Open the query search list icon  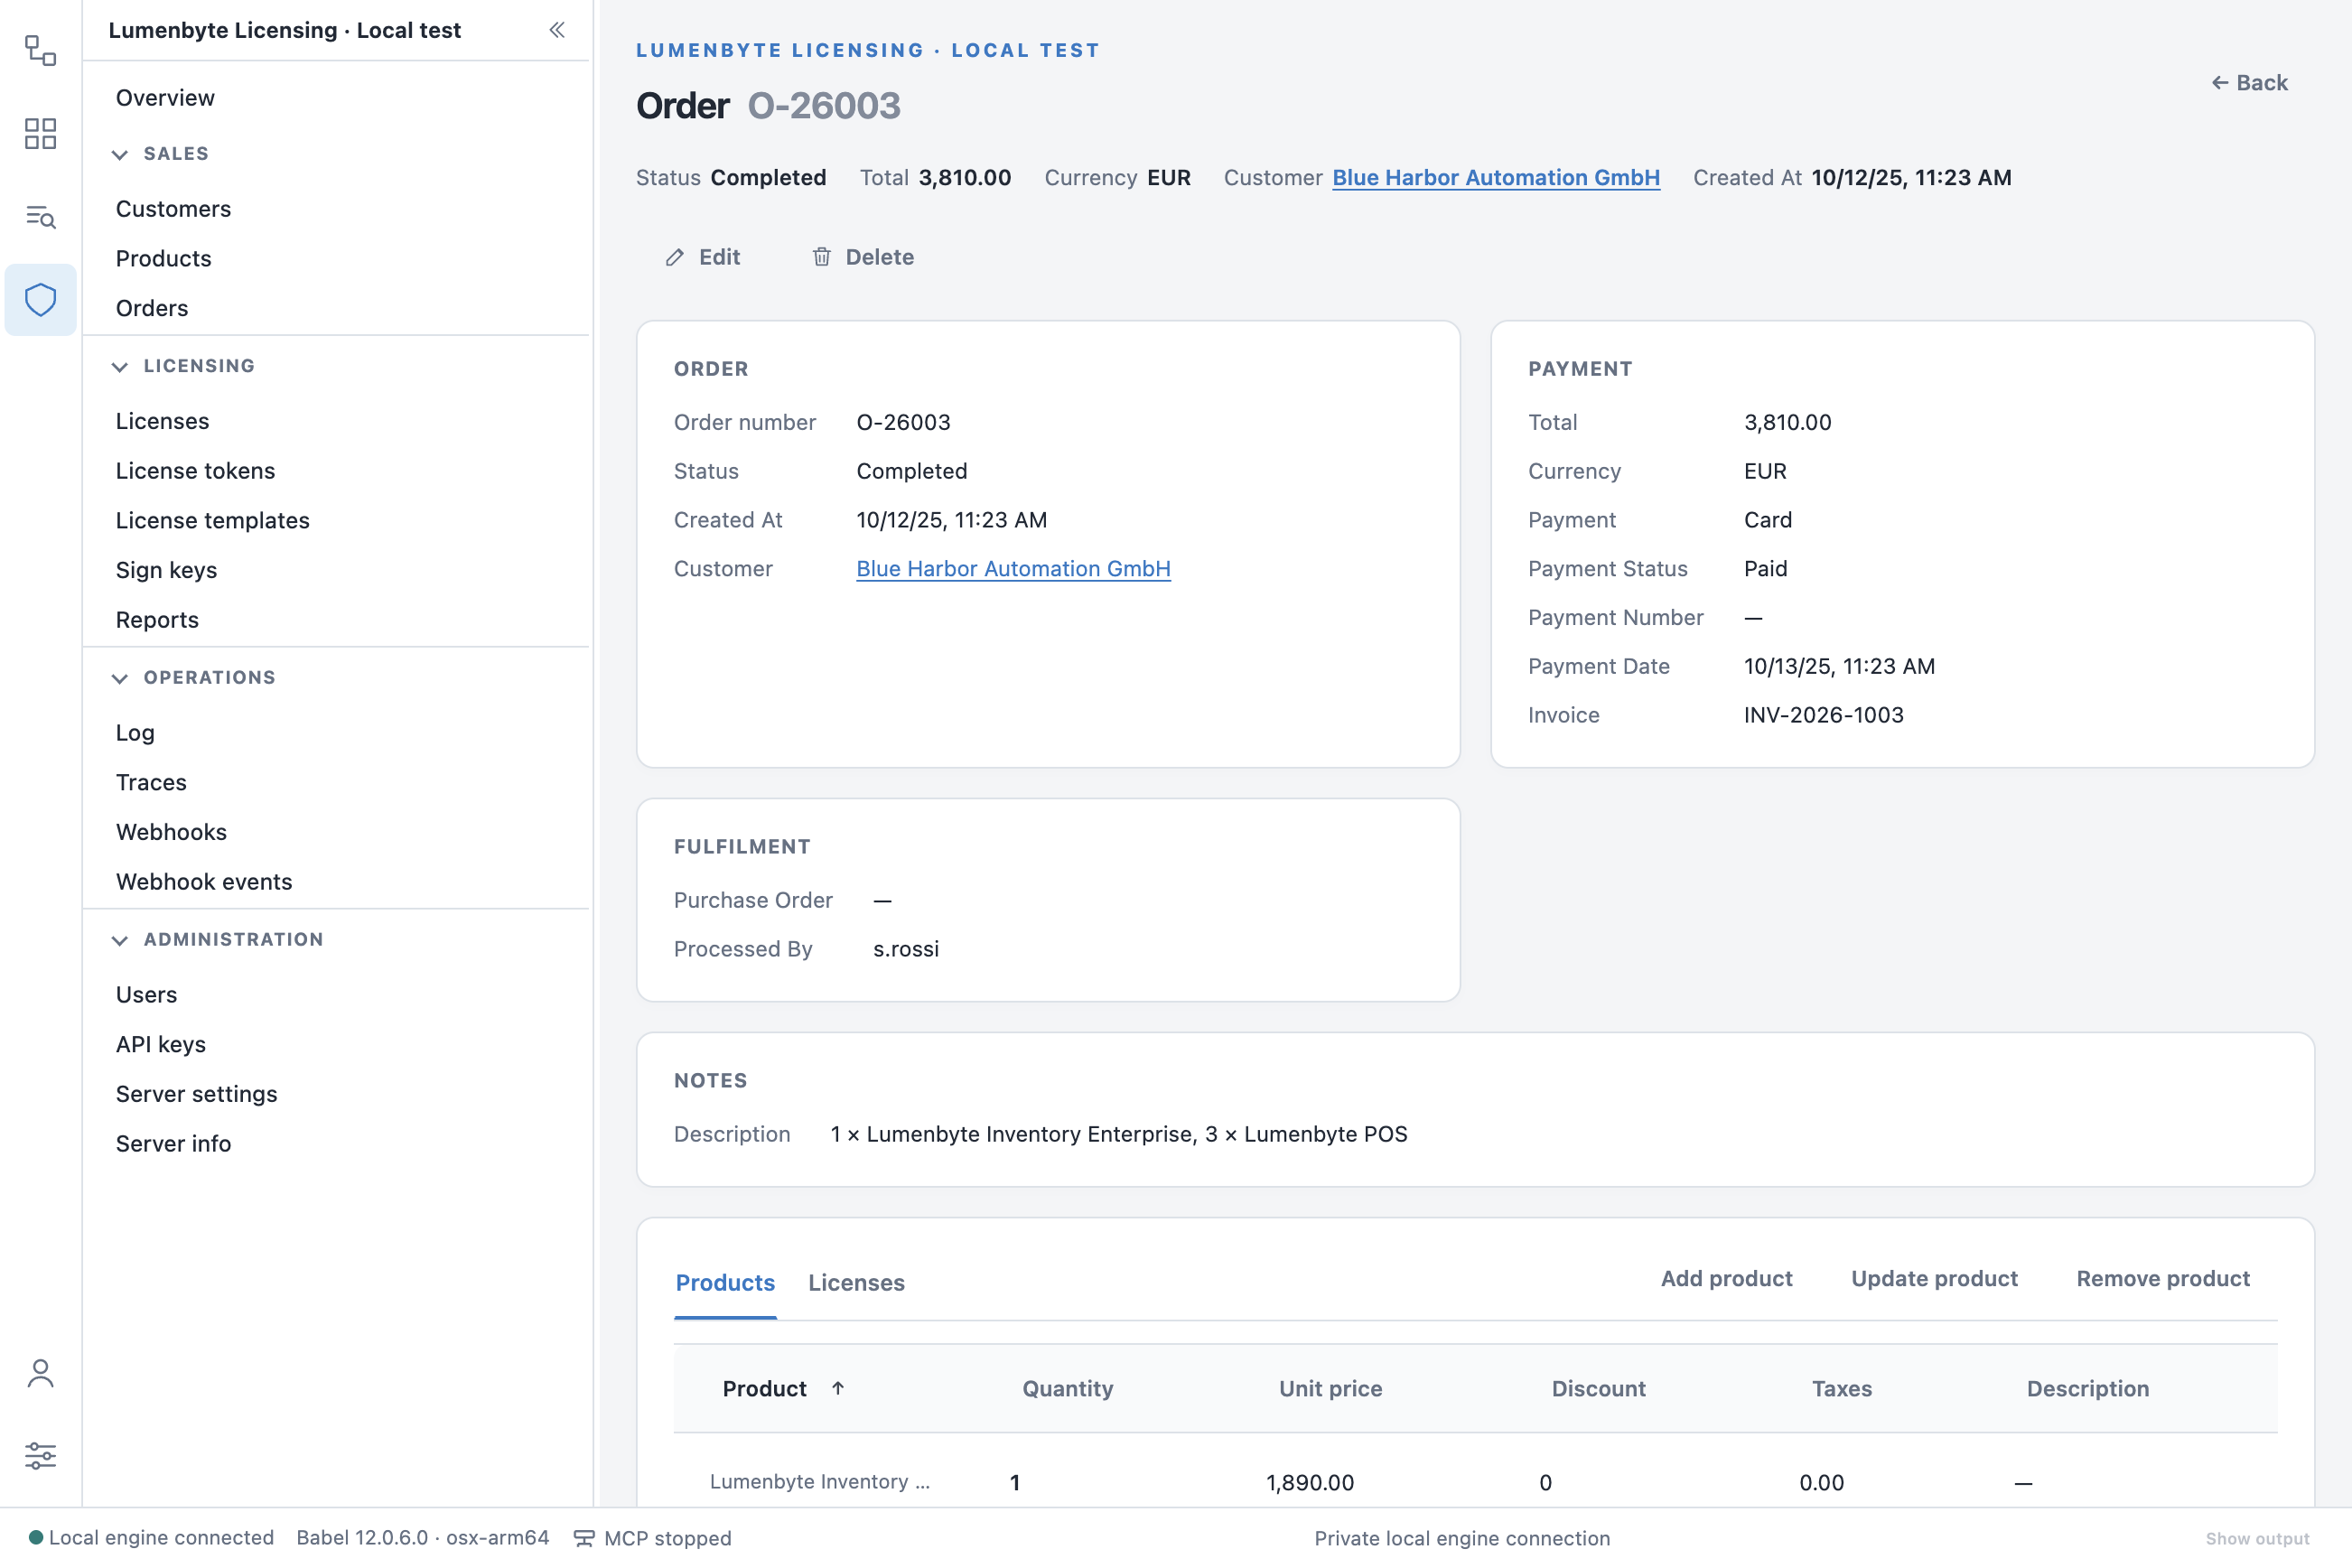click(40, 216)
